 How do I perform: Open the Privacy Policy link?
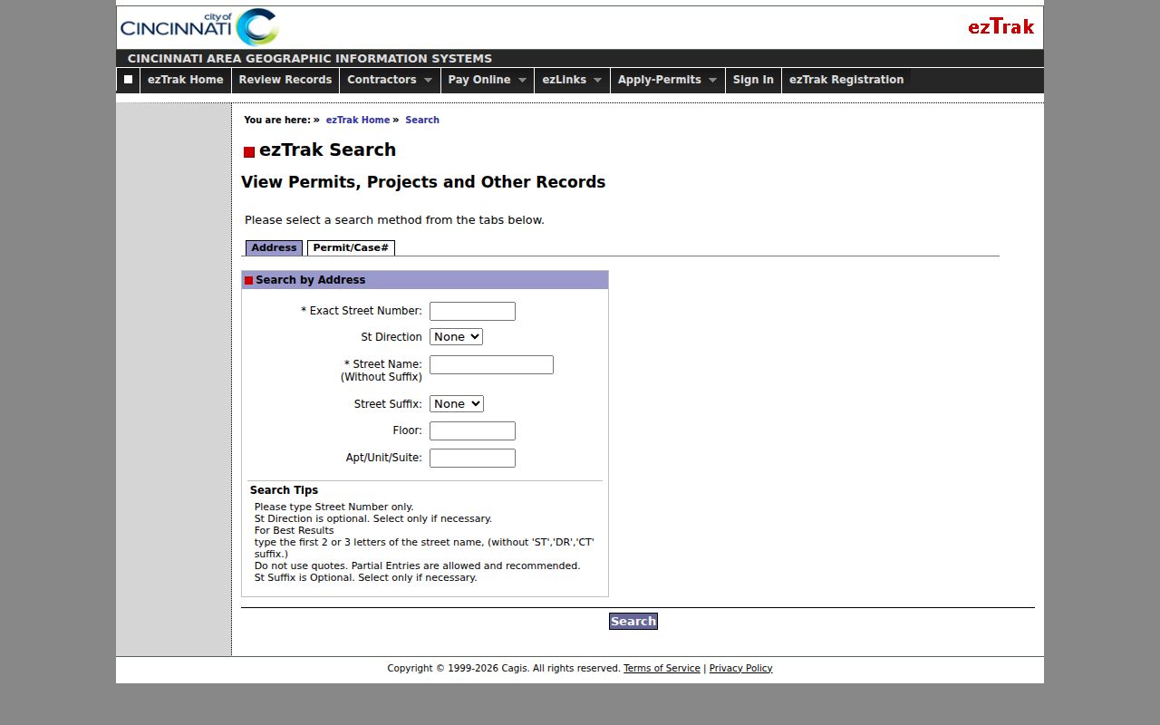pyautogui.click(x=740, y=668)
